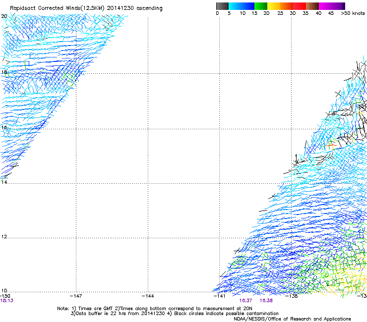Click the purple time stamp '16:38'
The image size is (367, 322).
click(266, 301)
